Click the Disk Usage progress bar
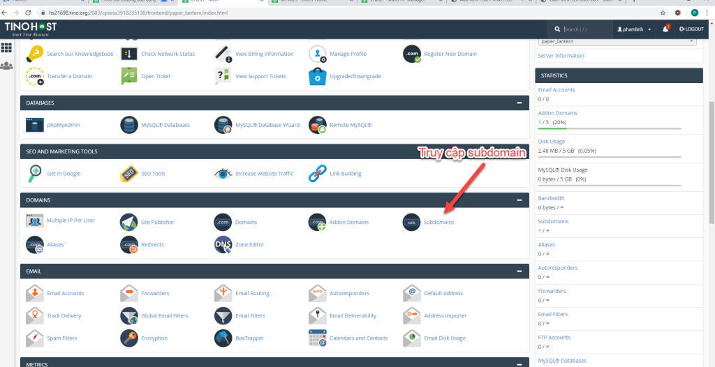The width and height of the screenshot is (715, 367). pyautogui.click(x=610, y=157)
